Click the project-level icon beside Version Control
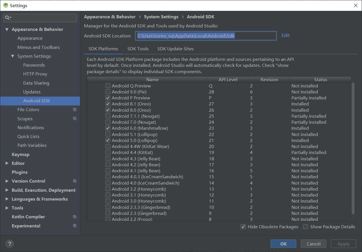This screenshot has height=252, width=362. tap(75, 181)
